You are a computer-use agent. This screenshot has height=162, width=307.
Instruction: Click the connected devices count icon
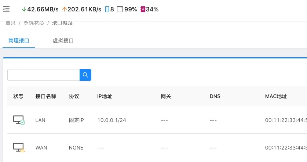tap(107, 10)
